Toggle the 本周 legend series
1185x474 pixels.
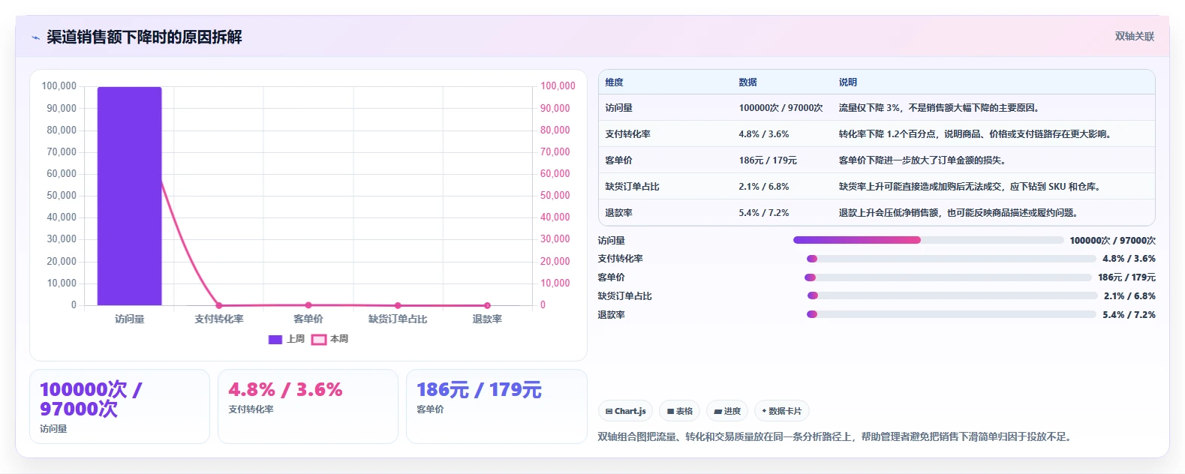coord(330,339)
